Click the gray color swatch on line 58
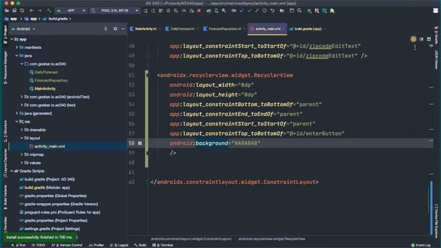 click(x=140, y=143)
